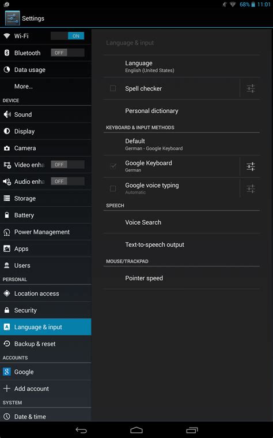Select Add account in sidebar
The height and width of the screenshot is (438, 273).
[x=45, y=388]
